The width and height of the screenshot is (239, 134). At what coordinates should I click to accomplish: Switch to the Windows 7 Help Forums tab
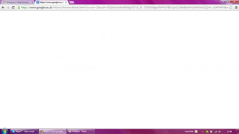[18, 2]
